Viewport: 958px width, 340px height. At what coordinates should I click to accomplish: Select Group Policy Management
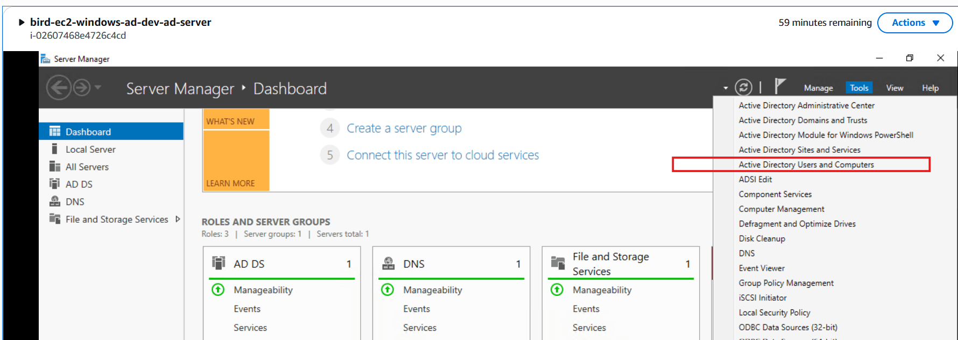pyautogui.click(x=786, y=283)
